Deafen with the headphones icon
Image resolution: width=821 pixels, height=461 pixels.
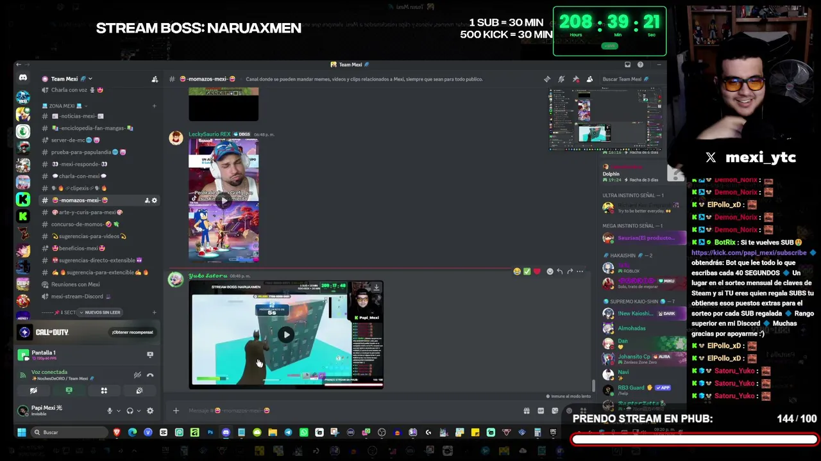pos(130,411)
